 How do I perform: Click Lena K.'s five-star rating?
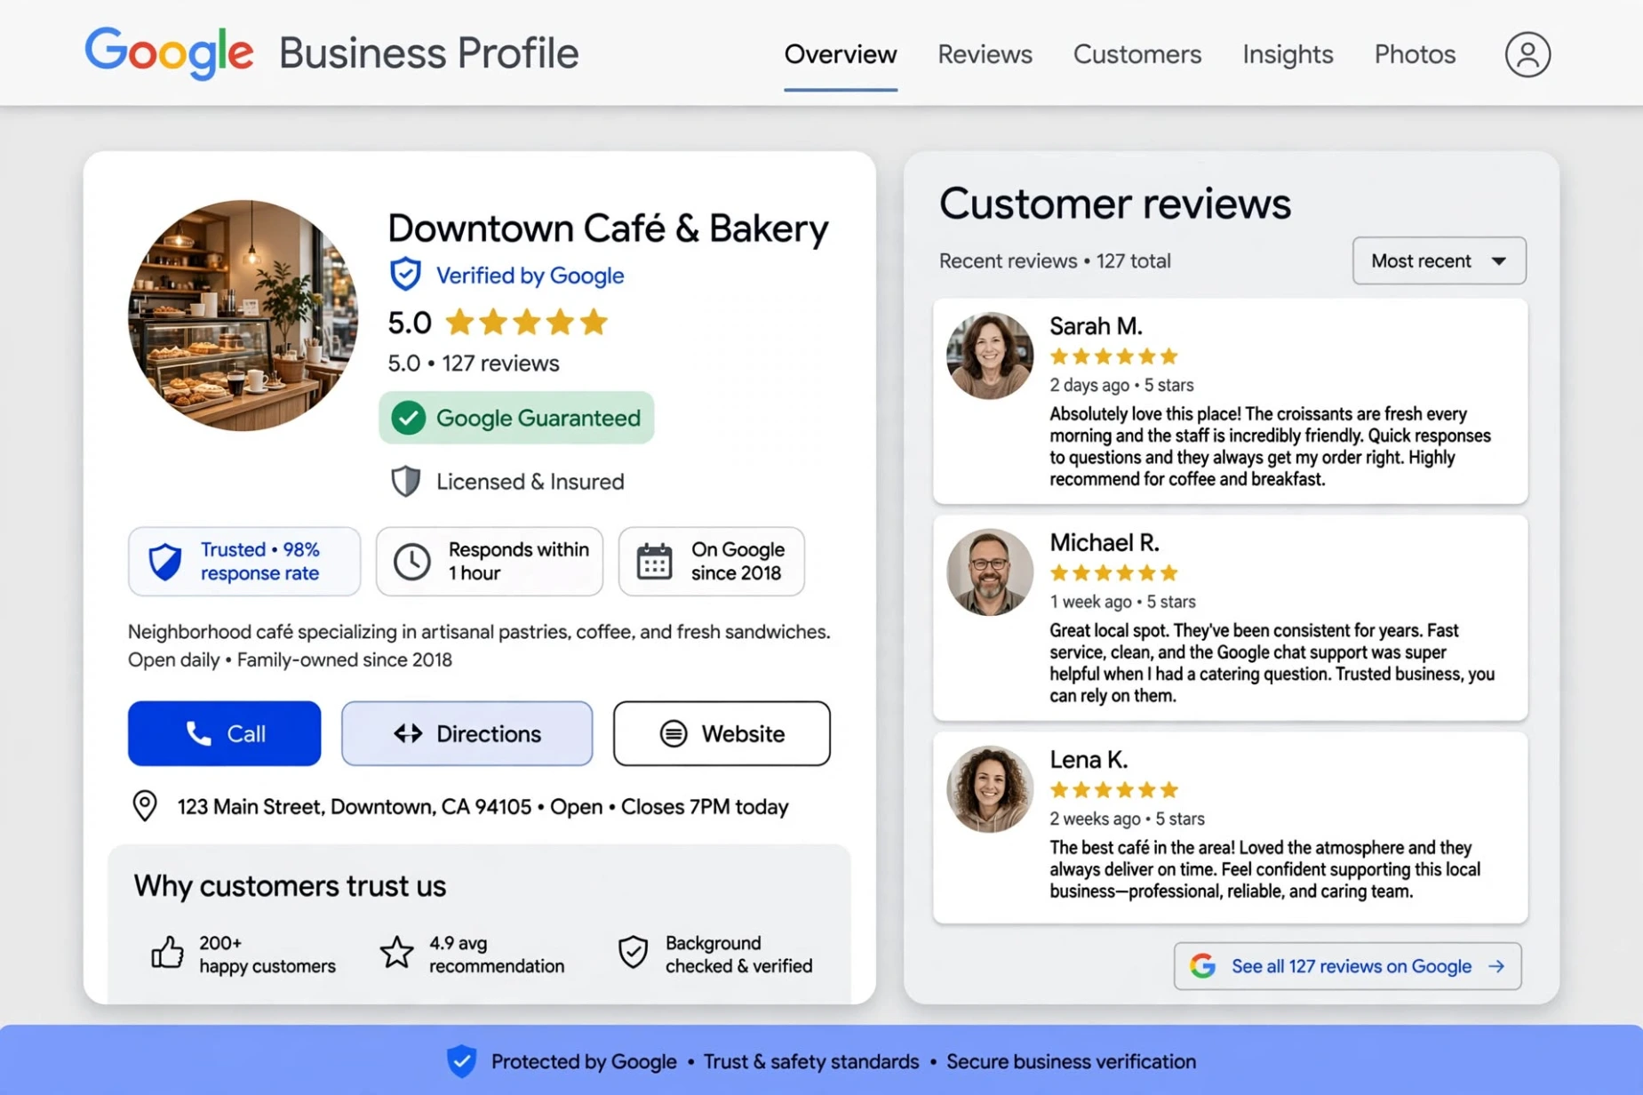(x=1113, y=790)
